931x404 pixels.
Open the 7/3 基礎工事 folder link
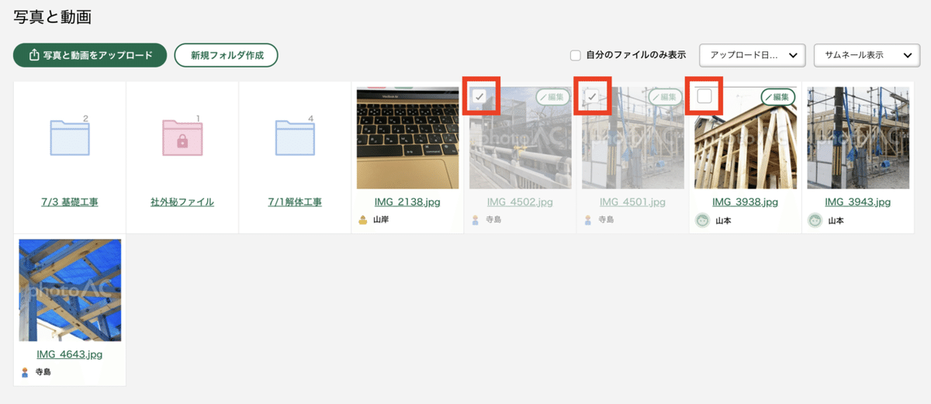pyautogui.click(x=70, y=202)
